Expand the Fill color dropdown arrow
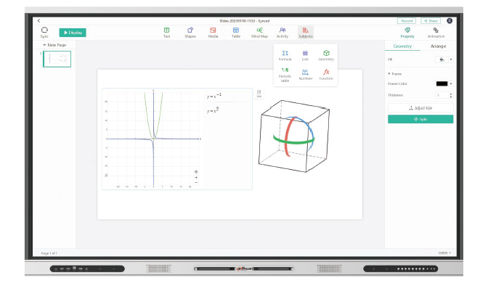This screenshot has width=488, height=283. pyautogui.click(x=451, y=60)
